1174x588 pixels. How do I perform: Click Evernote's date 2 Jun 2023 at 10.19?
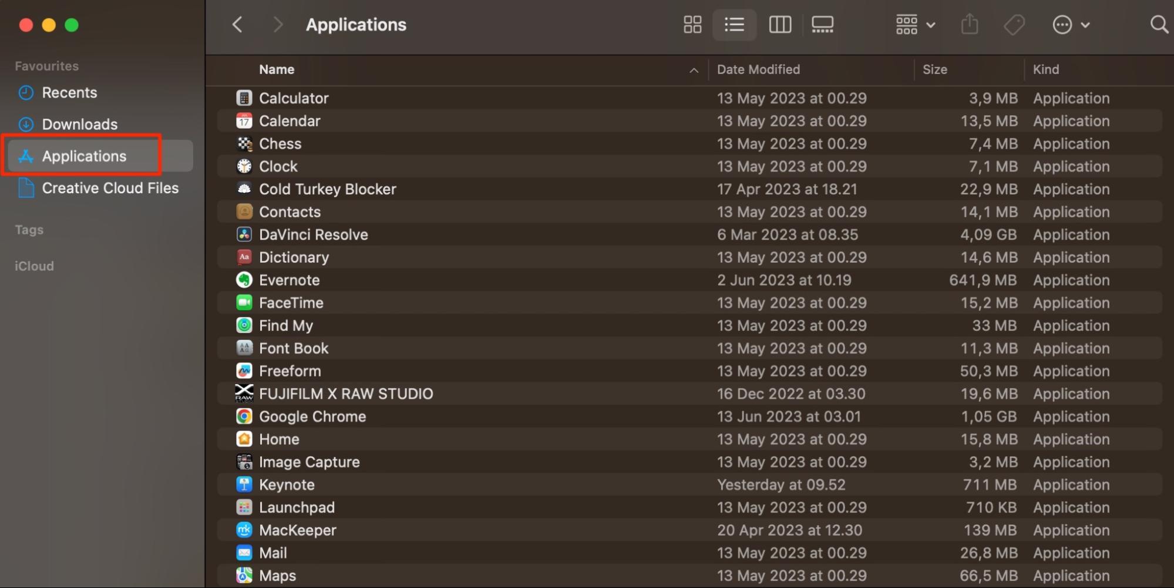tap(784, 280)
